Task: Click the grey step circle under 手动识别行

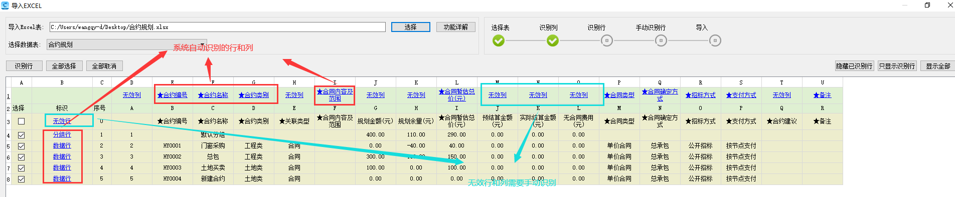Action: click(661, 40)
